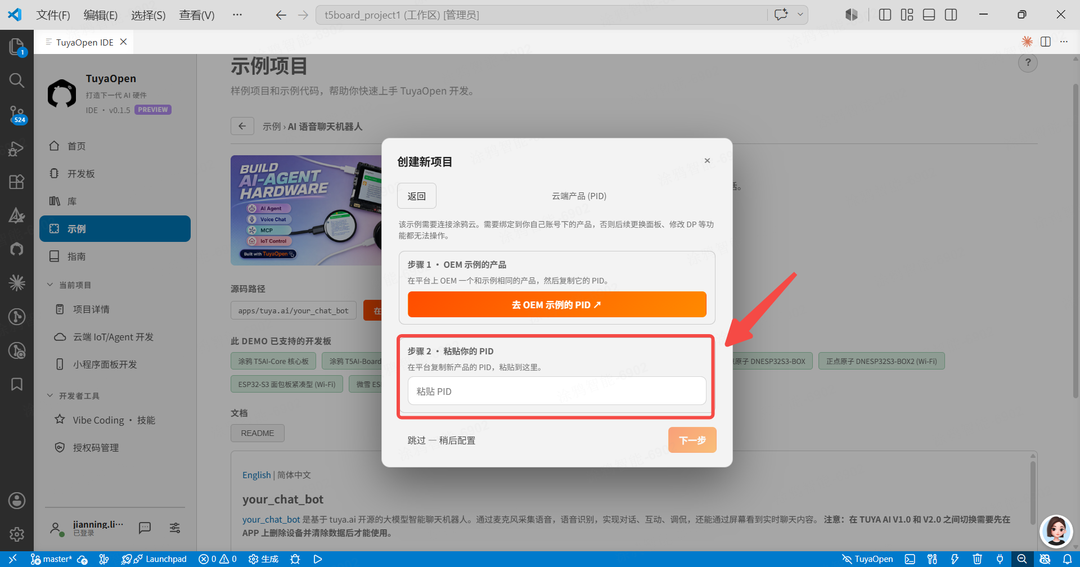This screenshot has width=1080, height=567.
Task: Collapse the 当前项目 section
Action: coord(69,285)
